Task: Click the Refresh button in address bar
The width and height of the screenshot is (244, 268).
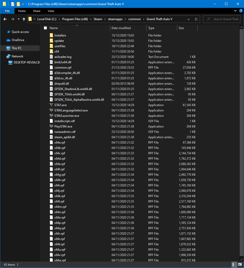Action: (x=196, y=19)
